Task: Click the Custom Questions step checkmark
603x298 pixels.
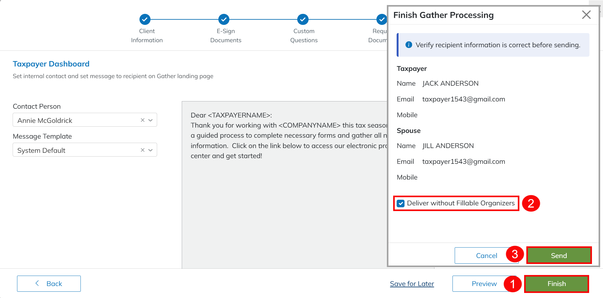Action: (303, 20)
